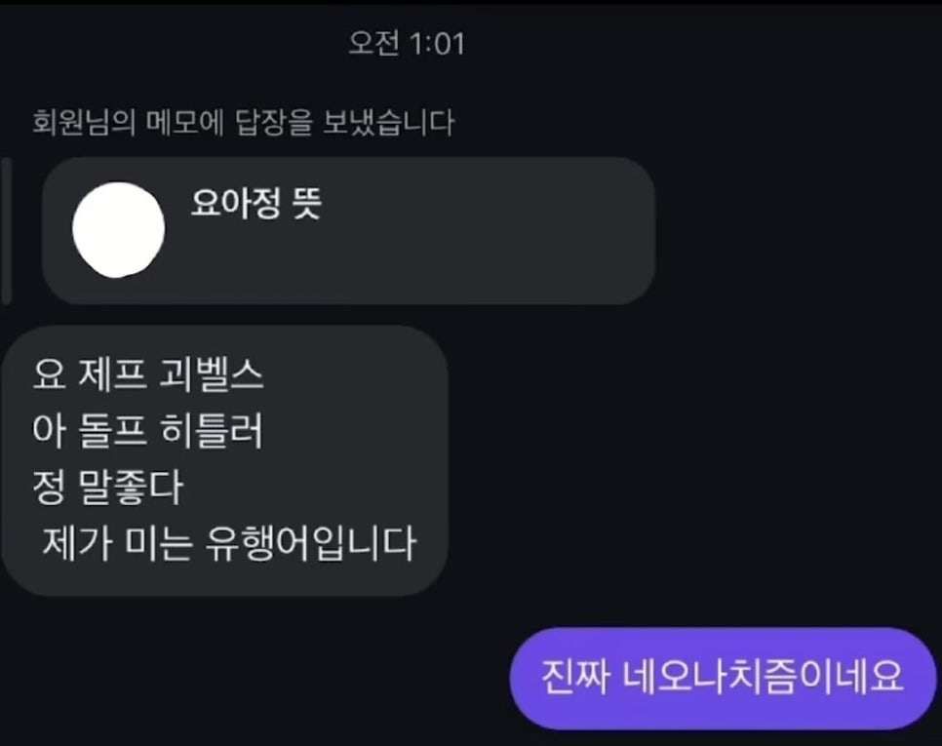Tap the '회원님의 메모에 답장을 보냈습니다' notice

[244, 123]
